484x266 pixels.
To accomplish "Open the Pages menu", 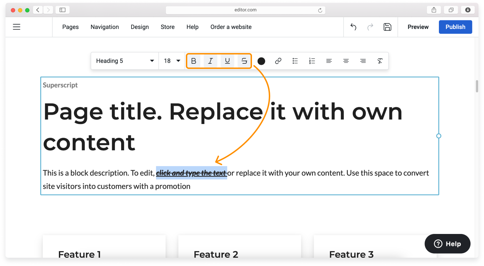I will click(71, 27).
